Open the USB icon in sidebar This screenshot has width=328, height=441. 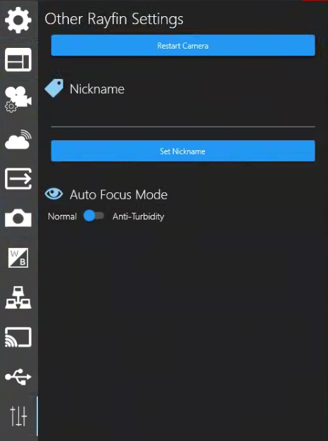18,377
